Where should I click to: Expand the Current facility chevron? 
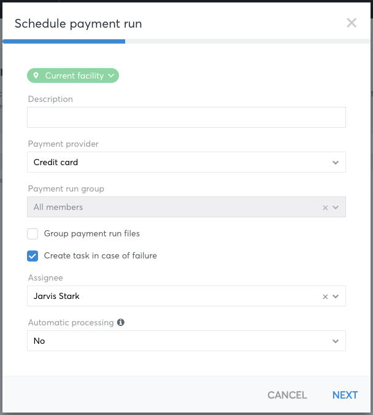(111, 76)
